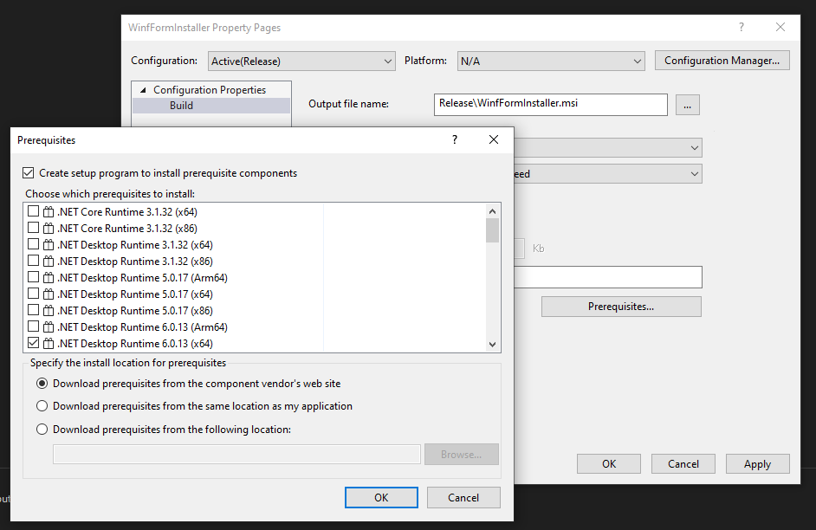Click Cancel in the Property Pages window
Screen dimensions: 816x530
[x=683, y=464]
